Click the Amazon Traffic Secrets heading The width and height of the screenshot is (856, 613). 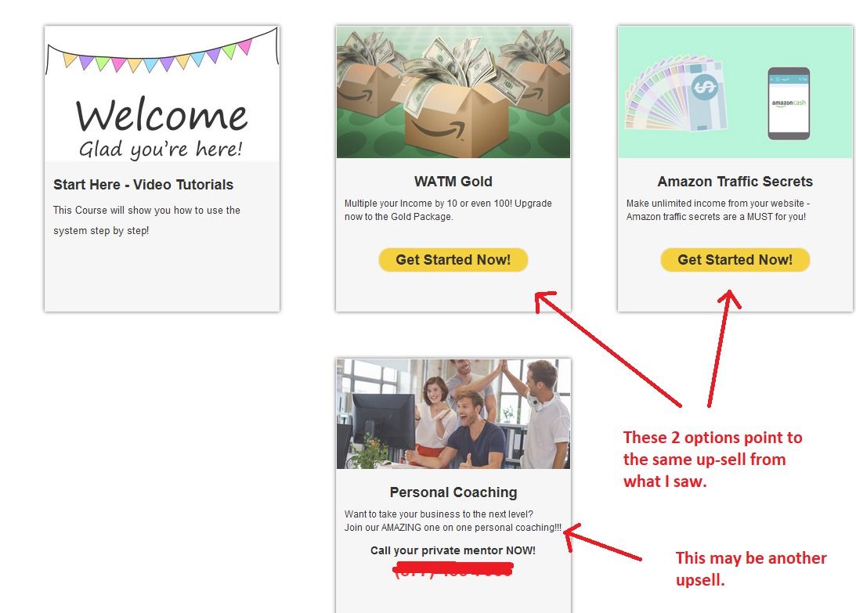click(x=735, y=181)
